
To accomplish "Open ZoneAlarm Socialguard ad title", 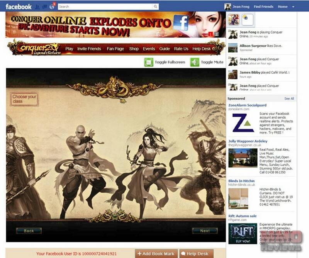I will point(247,105).
